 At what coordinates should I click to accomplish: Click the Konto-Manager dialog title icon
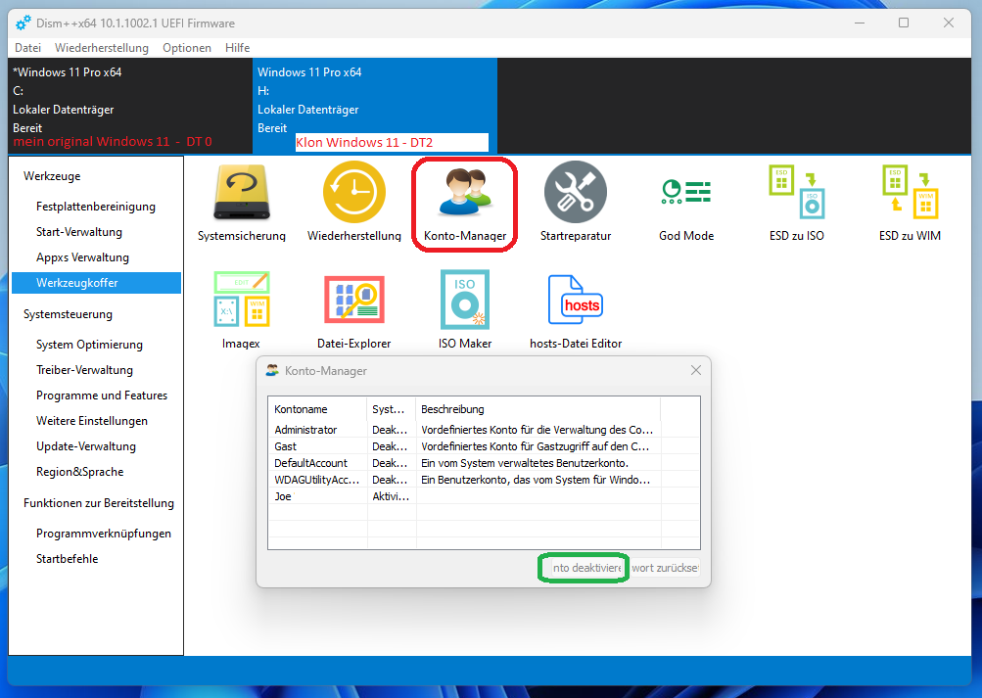272,371
